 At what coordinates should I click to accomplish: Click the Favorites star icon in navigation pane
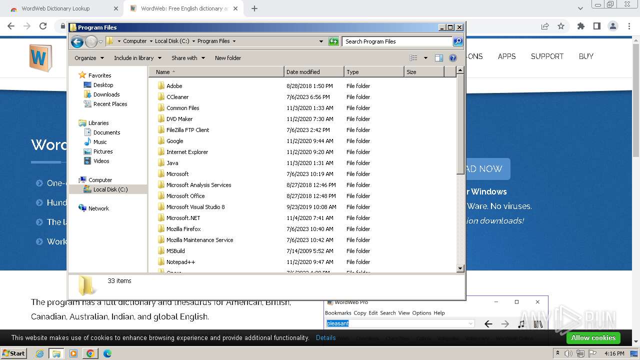pyautogui.click(x=82, y=75)
